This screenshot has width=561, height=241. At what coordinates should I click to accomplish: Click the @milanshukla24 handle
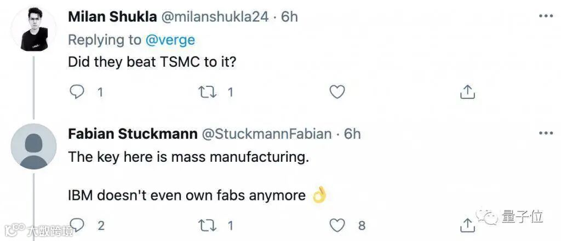(215, 17)
